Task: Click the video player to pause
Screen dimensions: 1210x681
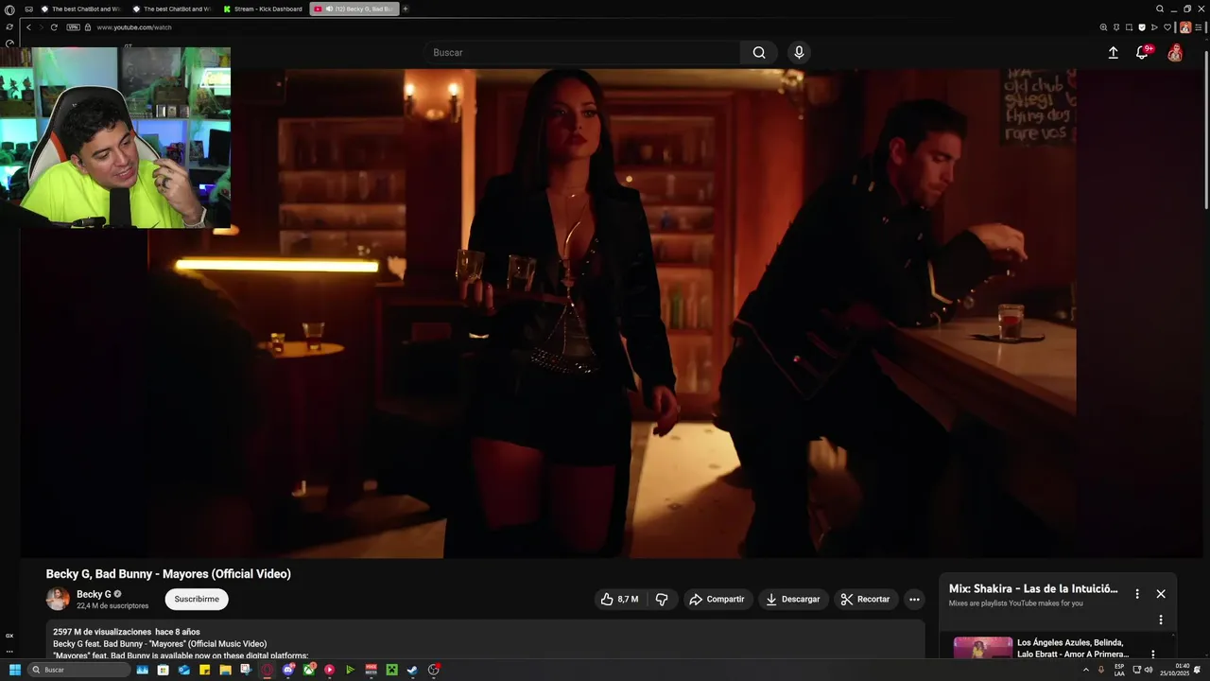Action: 611,313
